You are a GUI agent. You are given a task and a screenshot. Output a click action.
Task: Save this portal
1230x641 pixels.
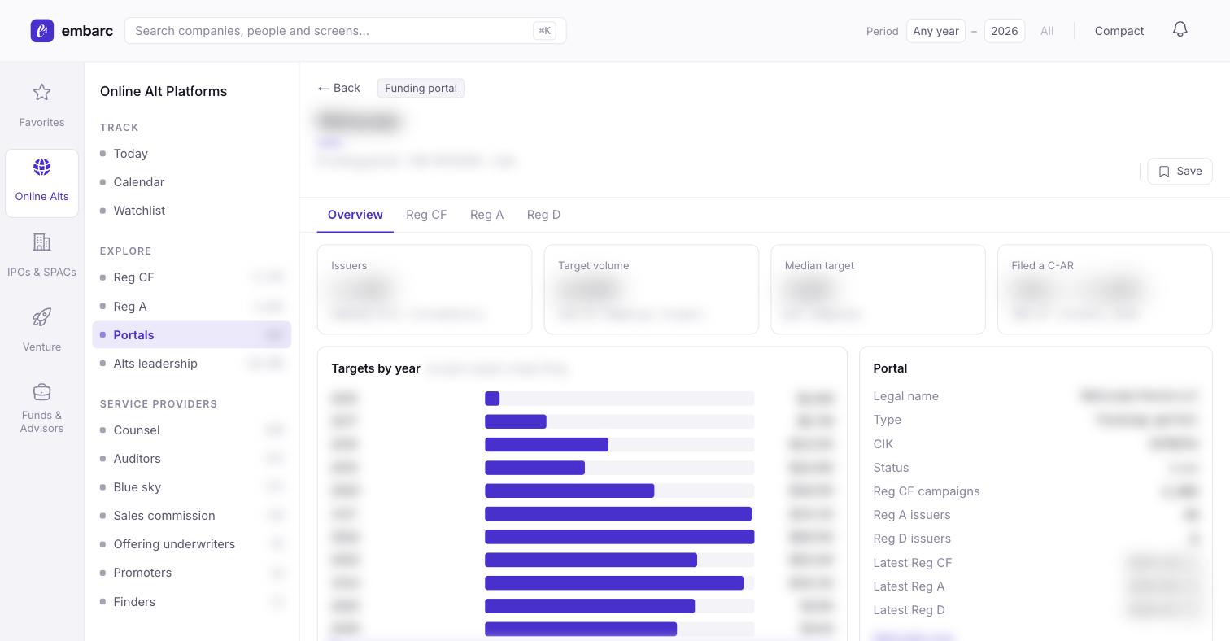pos(1180,171)
